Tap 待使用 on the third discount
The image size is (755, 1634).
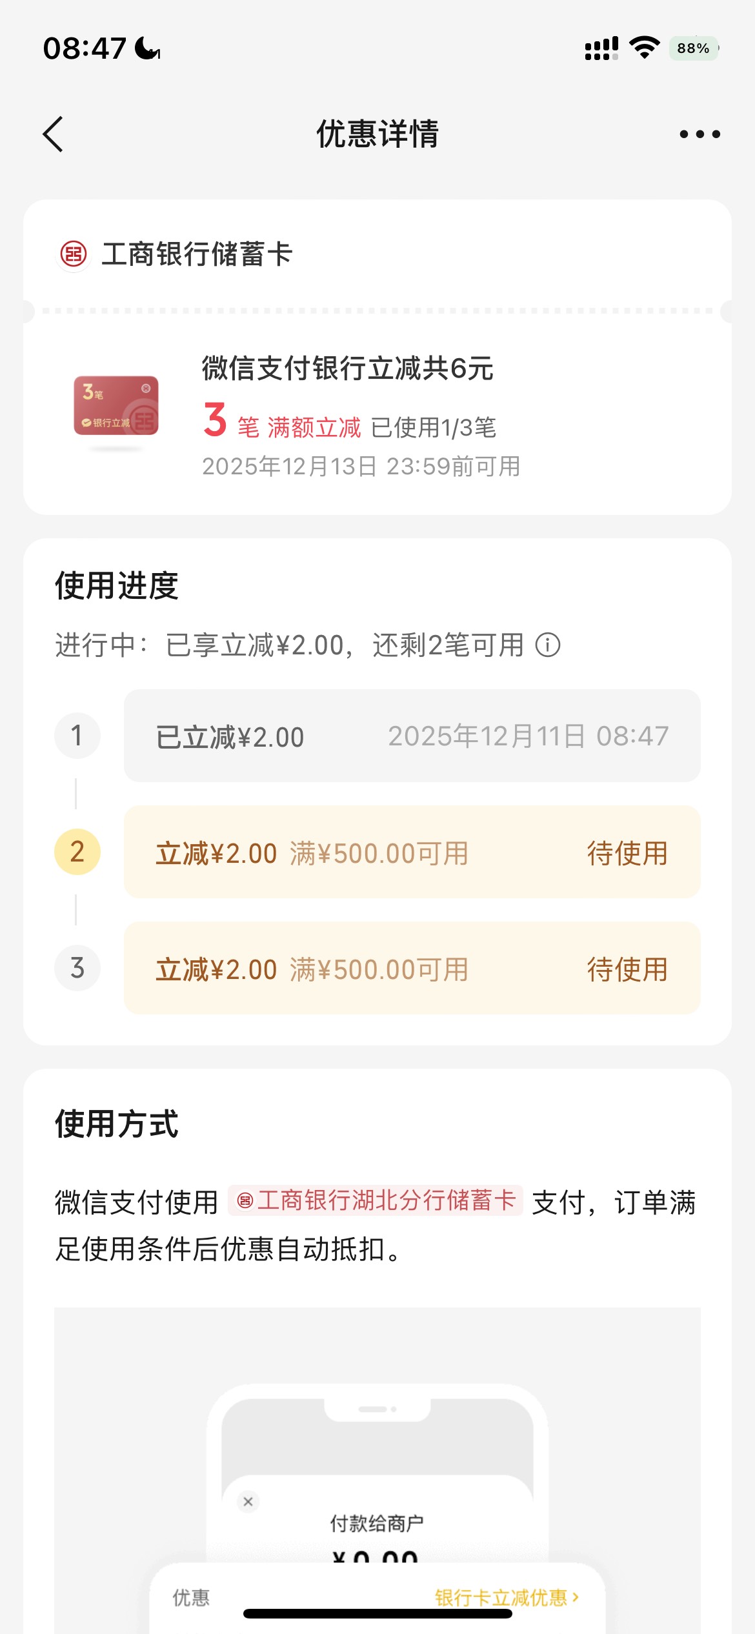pyautogui.click(x=627, y=969)
